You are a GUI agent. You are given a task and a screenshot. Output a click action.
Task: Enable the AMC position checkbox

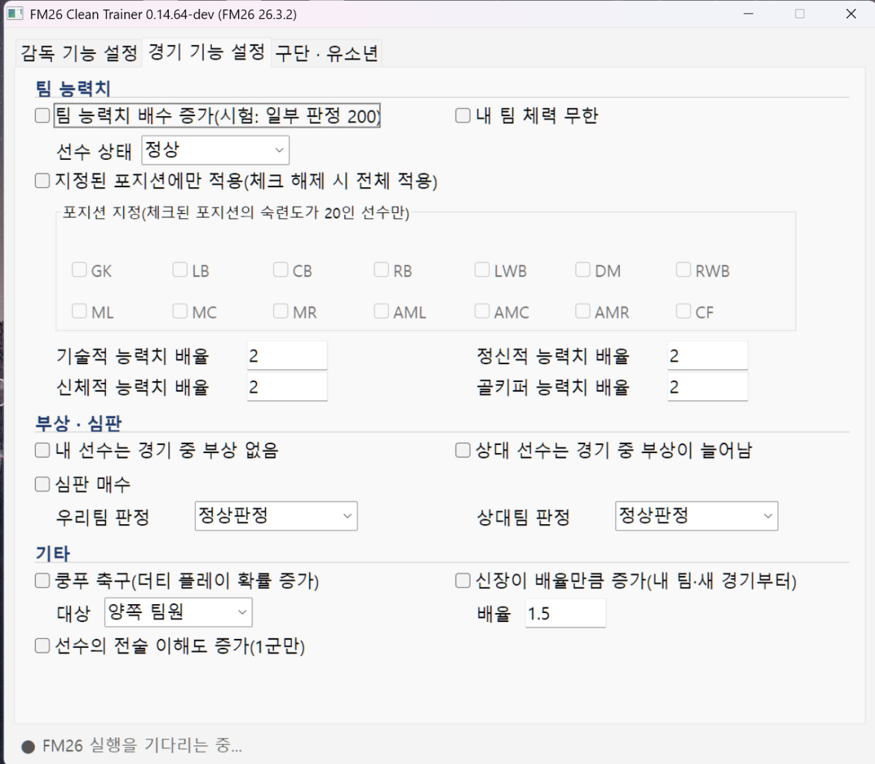pos(482,311)
